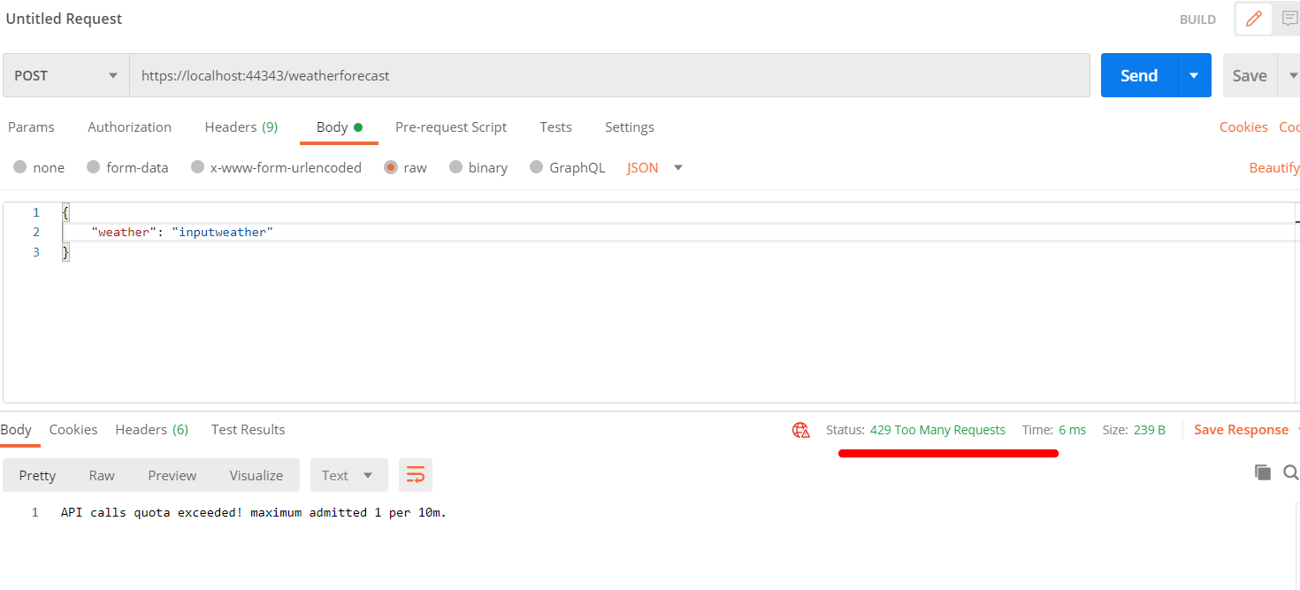Select the form-data body type
The width and height of the screenshot is (1300, 590).
point(127,167)
